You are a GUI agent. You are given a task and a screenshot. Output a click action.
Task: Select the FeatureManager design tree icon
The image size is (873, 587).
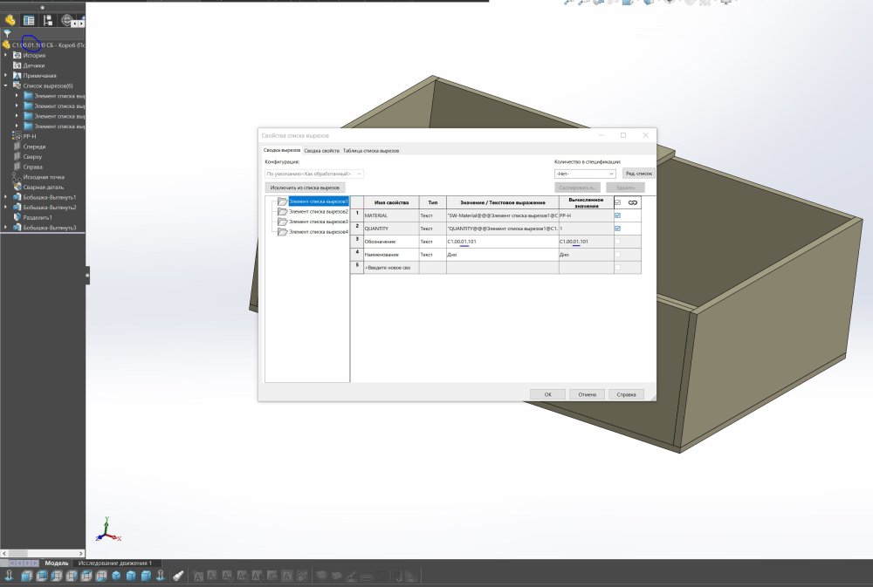pyautogui.click(x=10, y=21)
